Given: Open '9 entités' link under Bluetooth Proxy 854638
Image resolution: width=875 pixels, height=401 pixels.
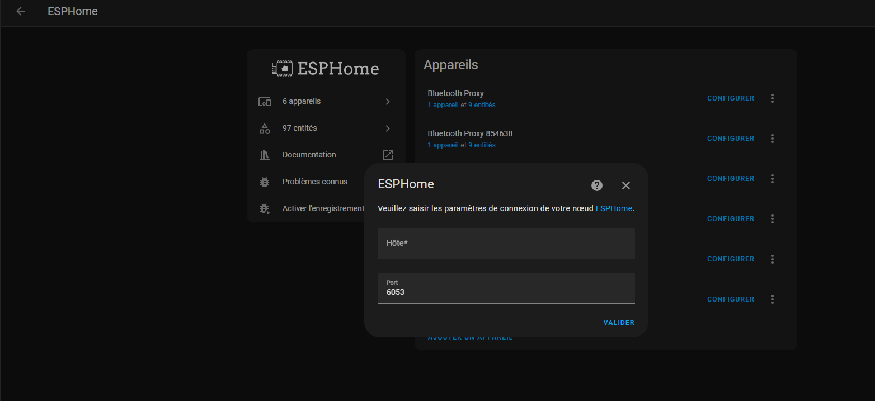Looking at the screenshot, I should point(482,145).
